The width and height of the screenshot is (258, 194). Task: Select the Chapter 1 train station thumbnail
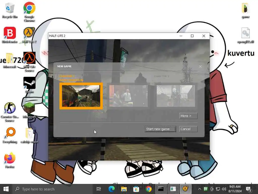click(81, 96)
